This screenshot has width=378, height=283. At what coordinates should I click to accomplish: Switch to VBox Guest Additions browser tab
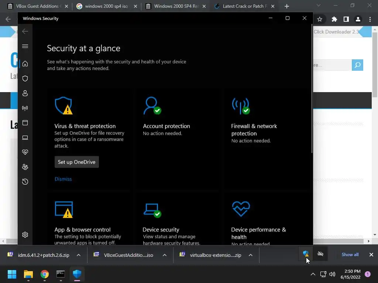37,6
